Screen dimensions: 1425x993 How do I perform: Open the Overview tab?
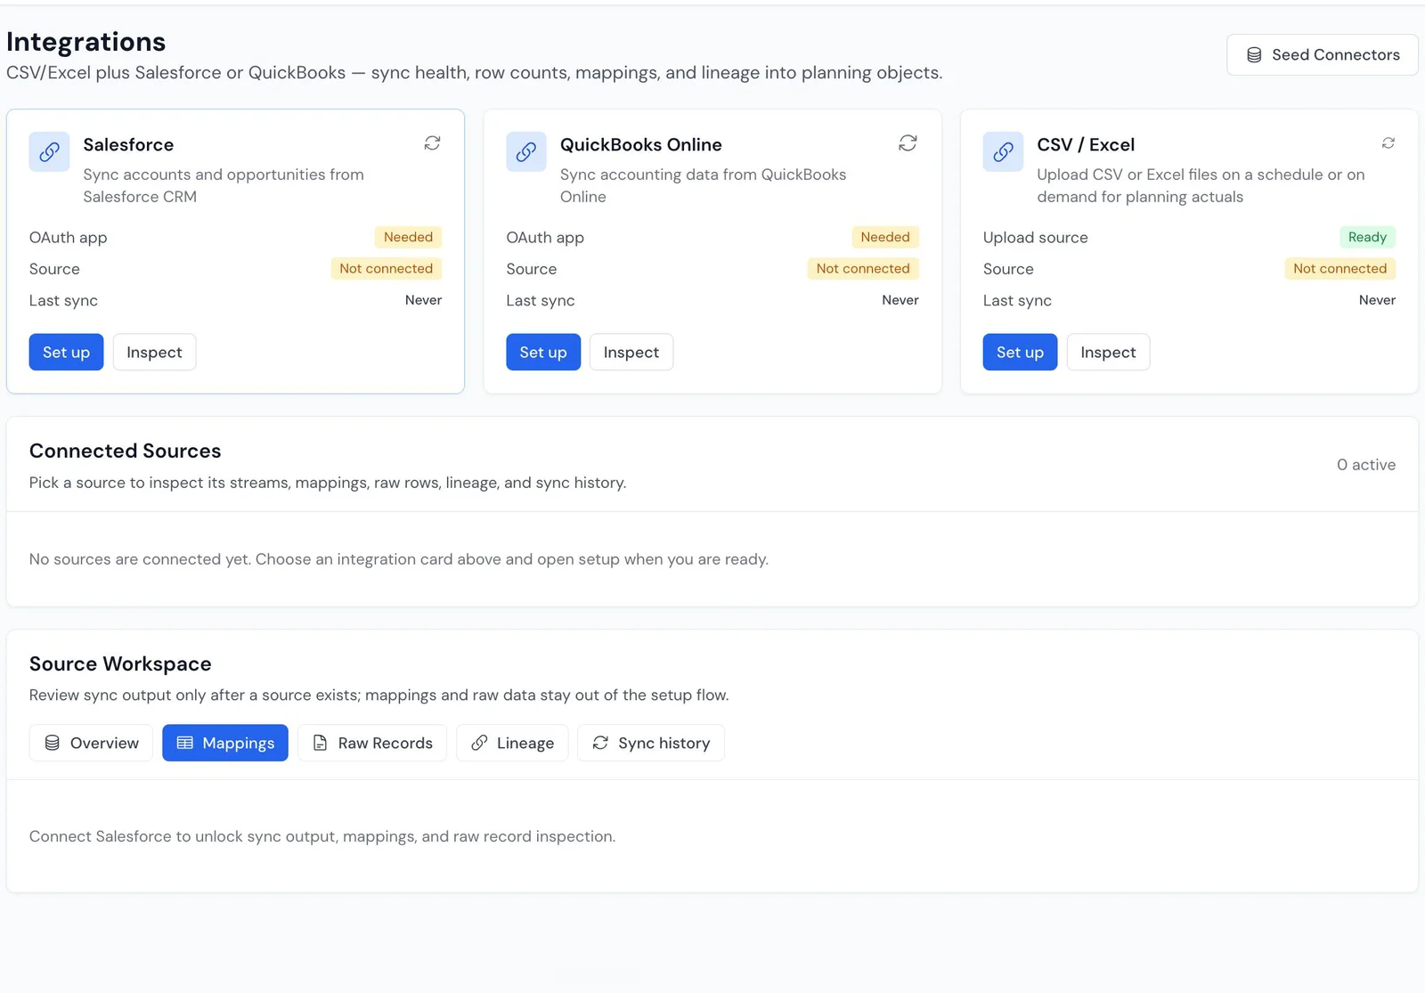click(91, 743)
